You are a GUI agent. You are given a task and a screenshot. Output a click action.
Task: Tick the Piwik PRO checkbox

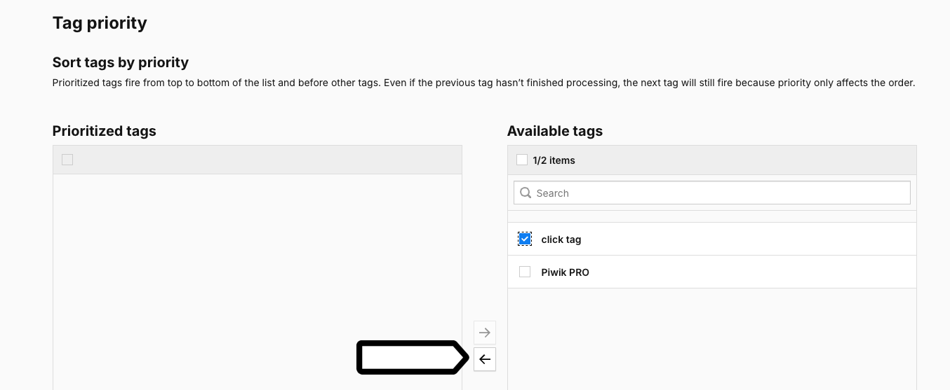tap(525, 272)
